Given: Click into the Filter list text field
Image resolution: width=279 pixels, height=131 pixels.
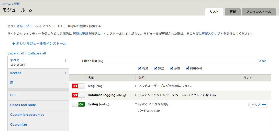Looking at the screenshot, I should (178, 61).
